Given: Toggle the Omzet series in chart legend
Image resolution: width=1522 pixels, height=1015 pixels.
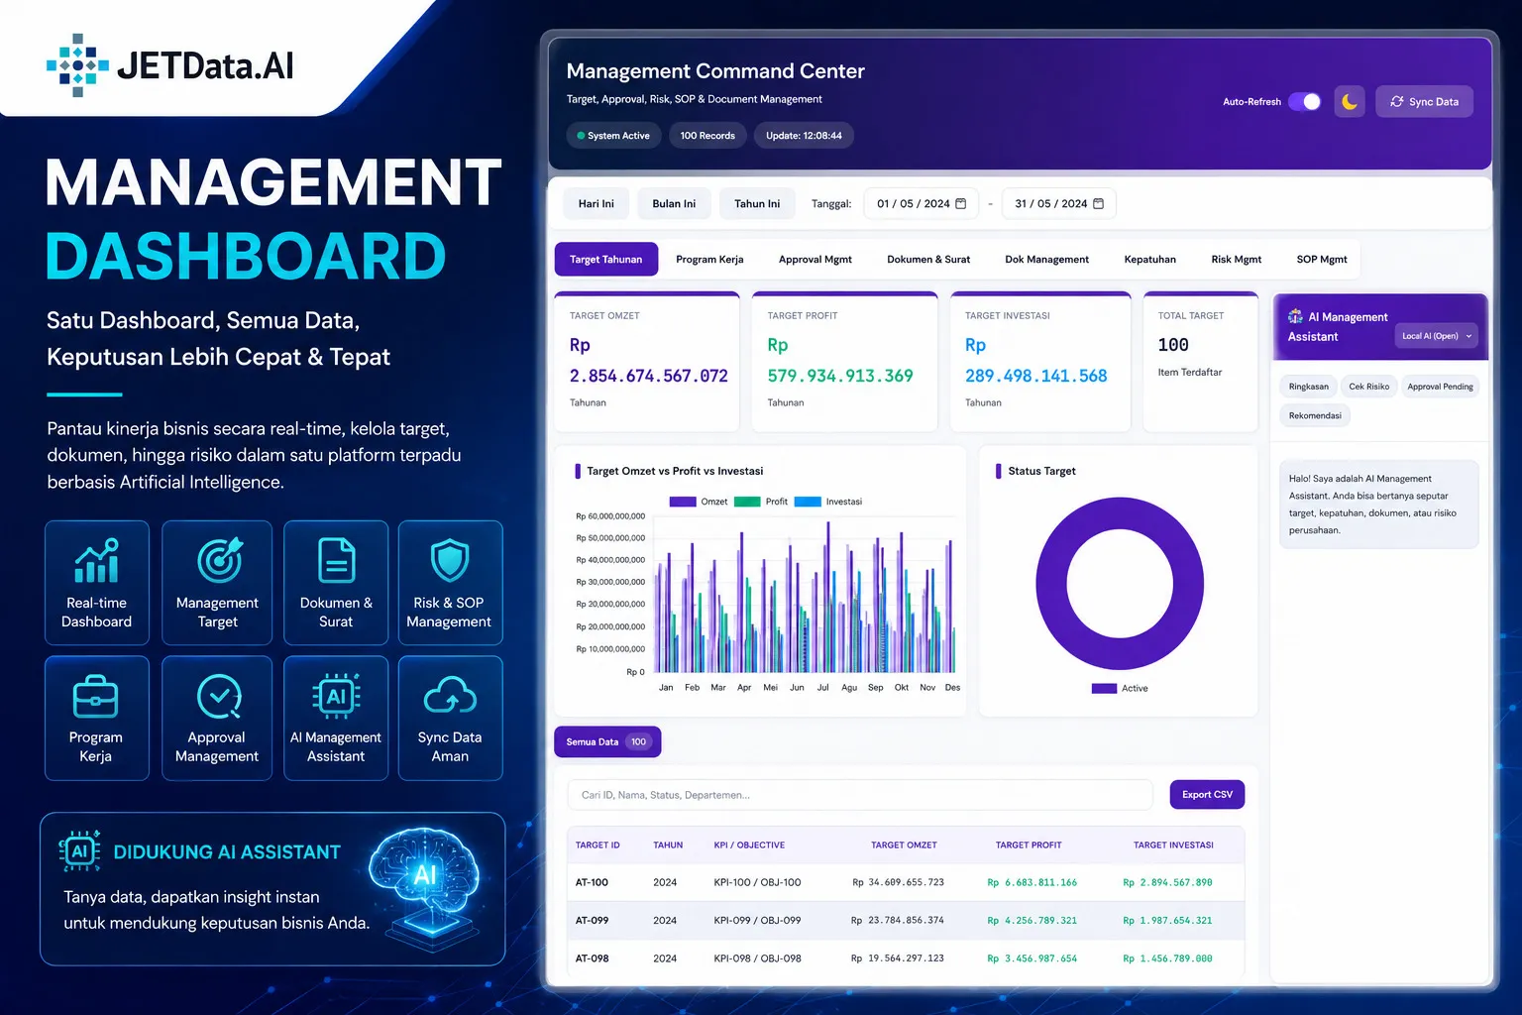Looking at the screenshot, I should 699,502.
